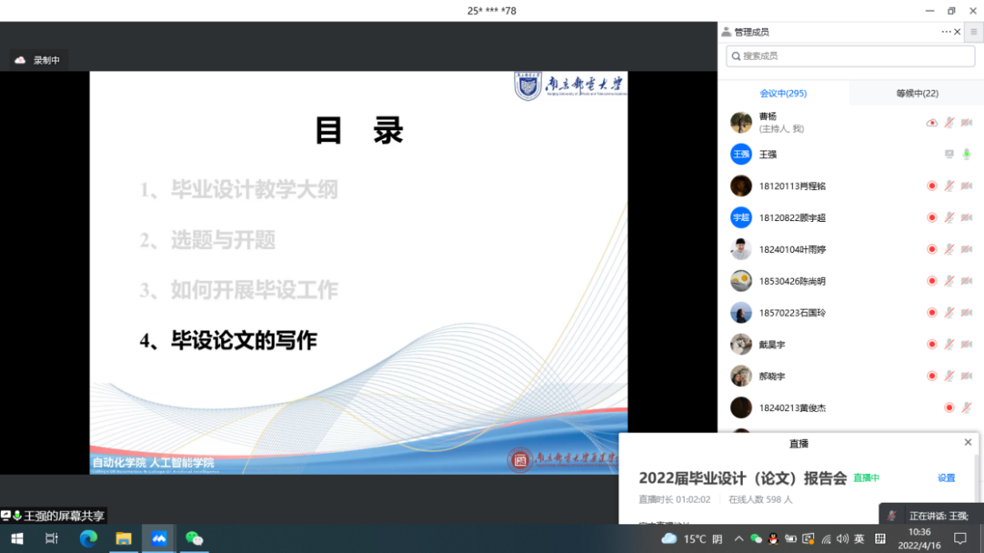Open WeChat from the taskbar
The height and width of the screenshot is (553, 984).
(194, 539)
